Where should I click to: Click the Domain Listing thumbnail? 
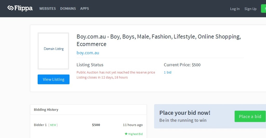53,51
